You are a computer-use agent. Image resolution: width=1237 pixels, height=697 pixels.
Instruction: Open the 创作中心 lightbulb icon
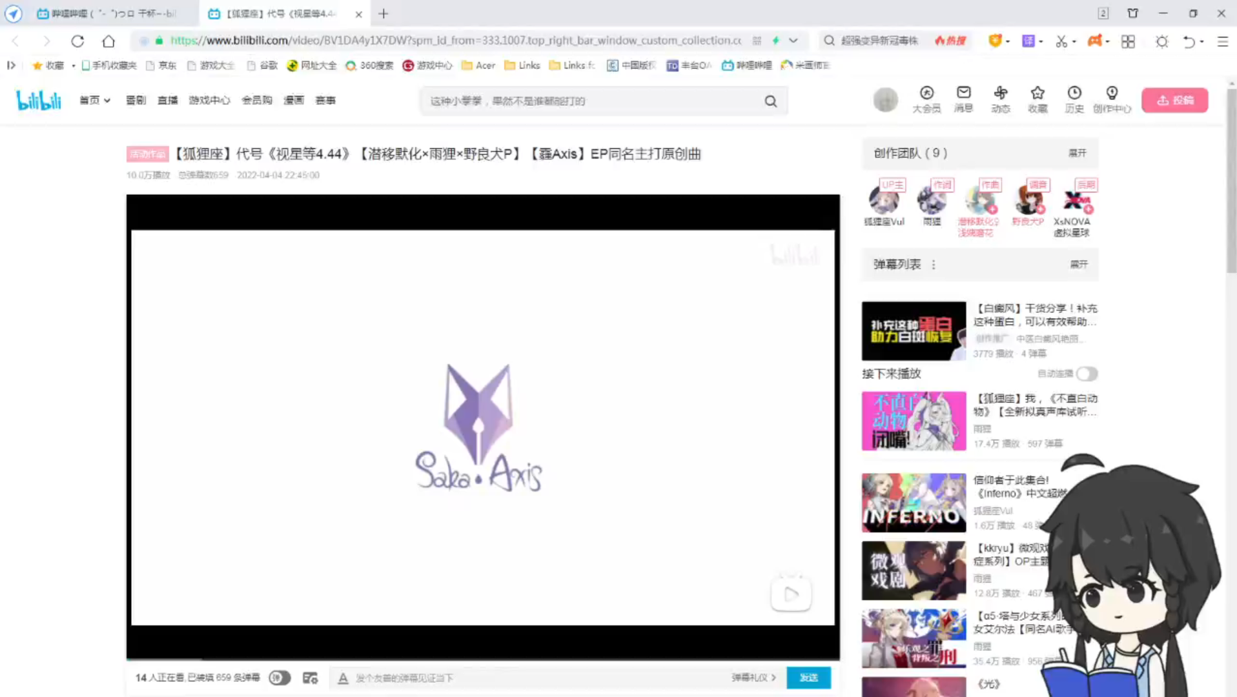[1112, 99]
